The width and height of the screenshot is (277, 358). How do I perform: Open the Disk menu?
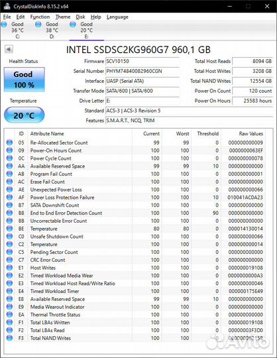80,17
